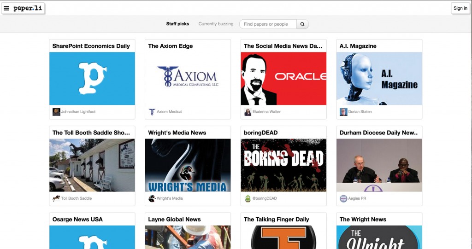The image size is (472, 249).
Task: Click the Wright's Media duck avatar
Action: point(152,198)
